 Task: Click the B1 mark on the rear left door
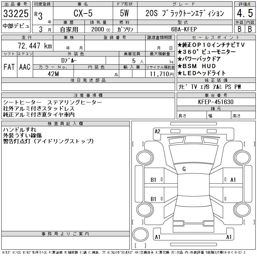153,199
